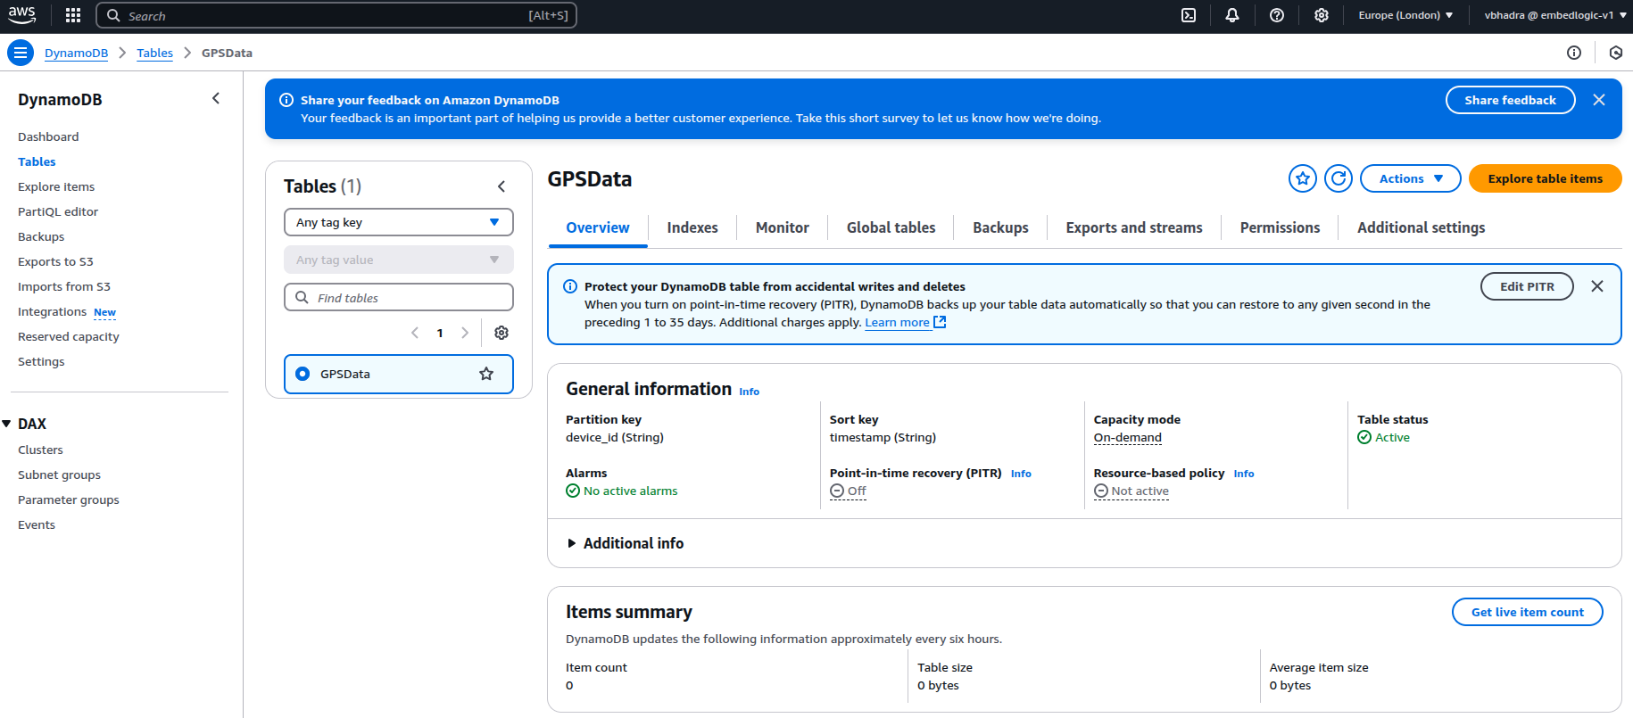Open table list preferences gear

[502, 333]
